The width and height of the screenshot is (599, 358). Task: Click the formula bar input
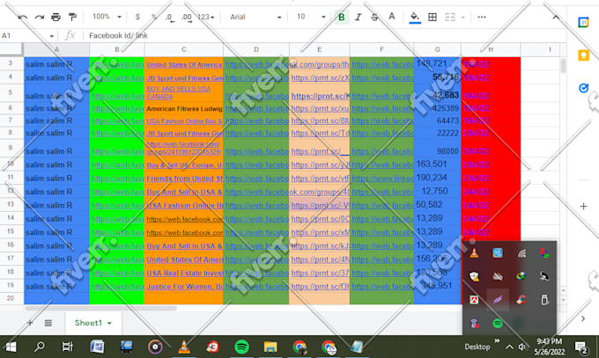click(x=325, y=35)
